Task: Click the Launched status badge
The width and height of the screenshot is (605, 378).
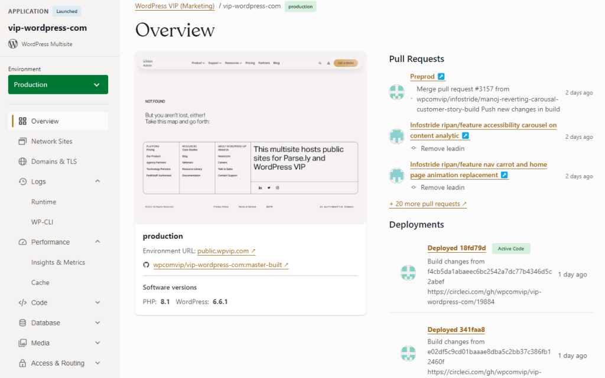Action: tap(67, 11)
